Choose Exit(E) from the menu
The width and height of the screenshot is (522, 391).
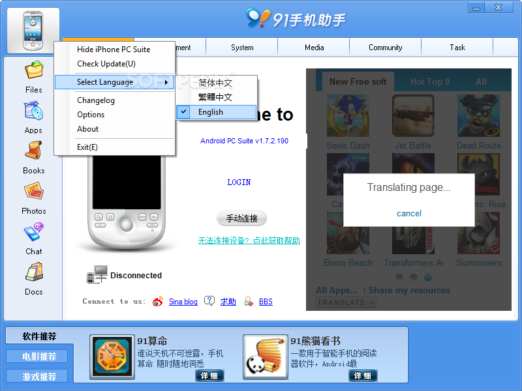coord(115,147)
